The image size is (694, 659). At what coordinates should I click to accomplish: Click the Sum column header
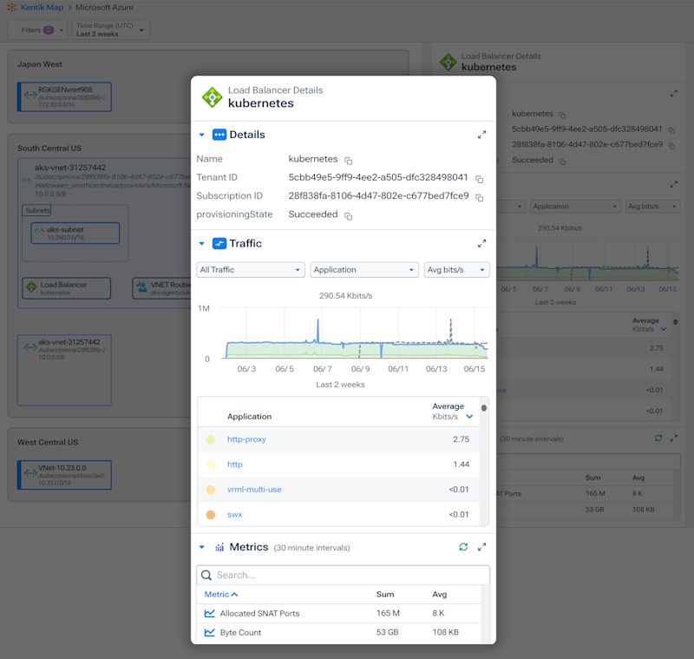tap(385, 595)
